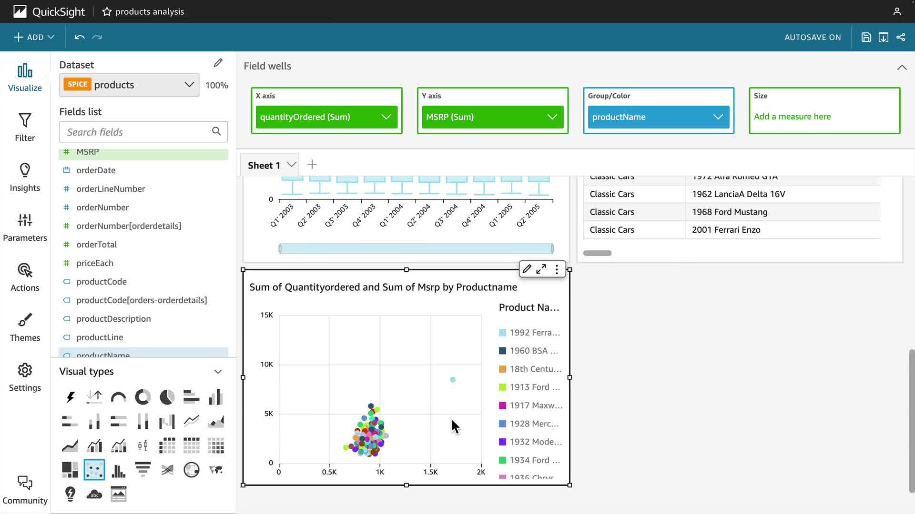The height and width of the screenshot is (514, 915).
Task: Select the donut chart visual type
Action: click(142, 397)
